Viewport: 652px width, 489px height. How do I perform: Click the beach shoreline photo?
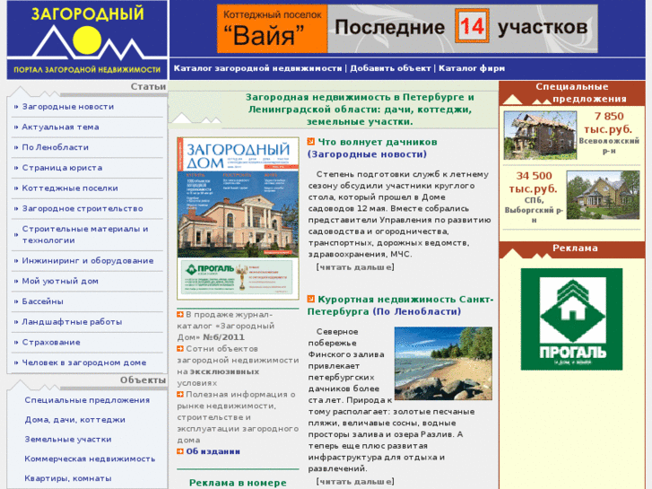coord(443,363)
